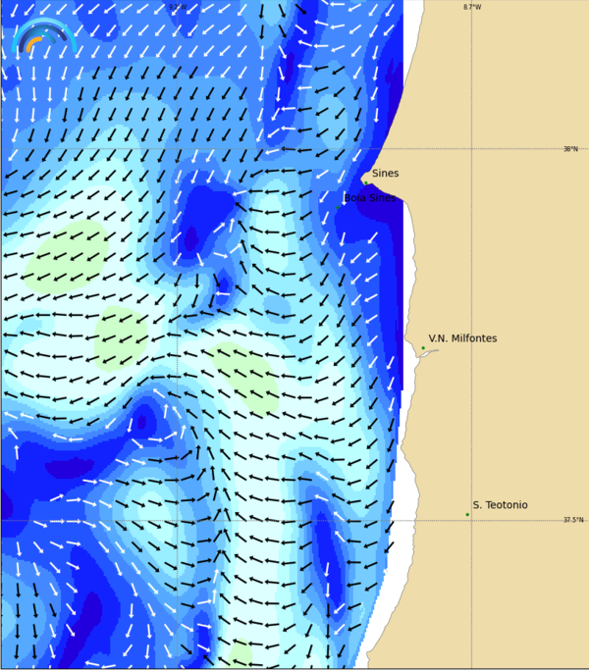Click the "Sines" town label
The width and height of the screenshot is (589, 670).
click(385, 174)
